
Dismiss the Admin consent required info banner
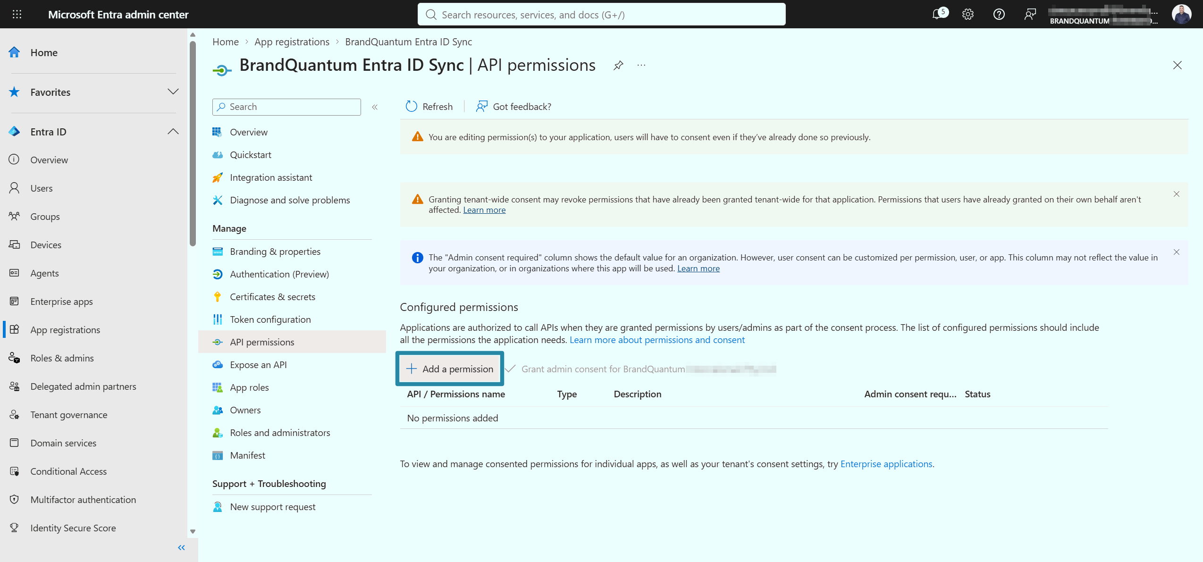coord(1176,252)
